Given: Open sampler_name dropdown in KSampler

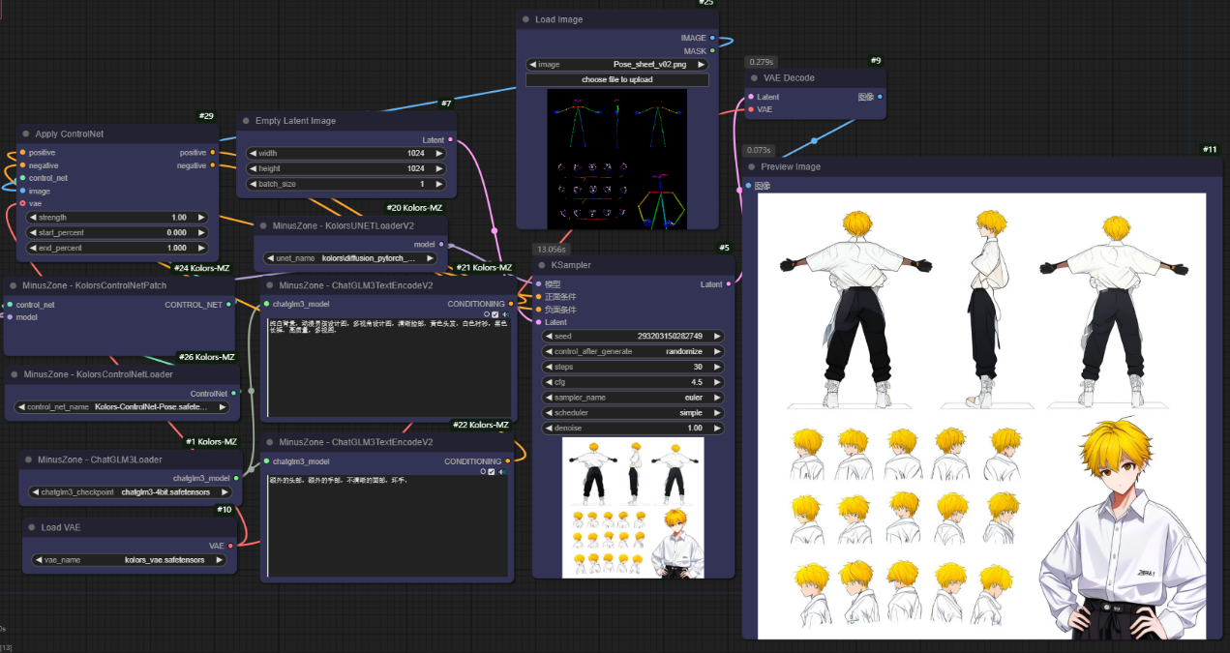Looking at the screenshot, I should [633, 398].
